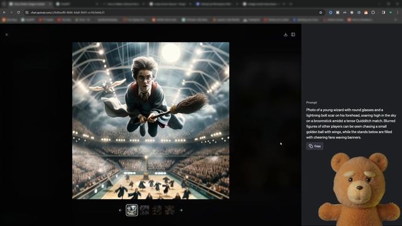Reload the page
The image size is (402, 226).
pyautogui.click(x=18, y=13)
